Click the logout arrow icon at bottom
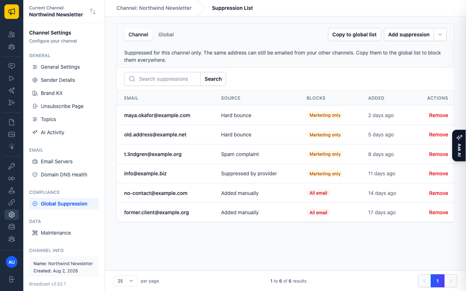Viewport: 466px width, 291px height. click(x=12, y=279)
